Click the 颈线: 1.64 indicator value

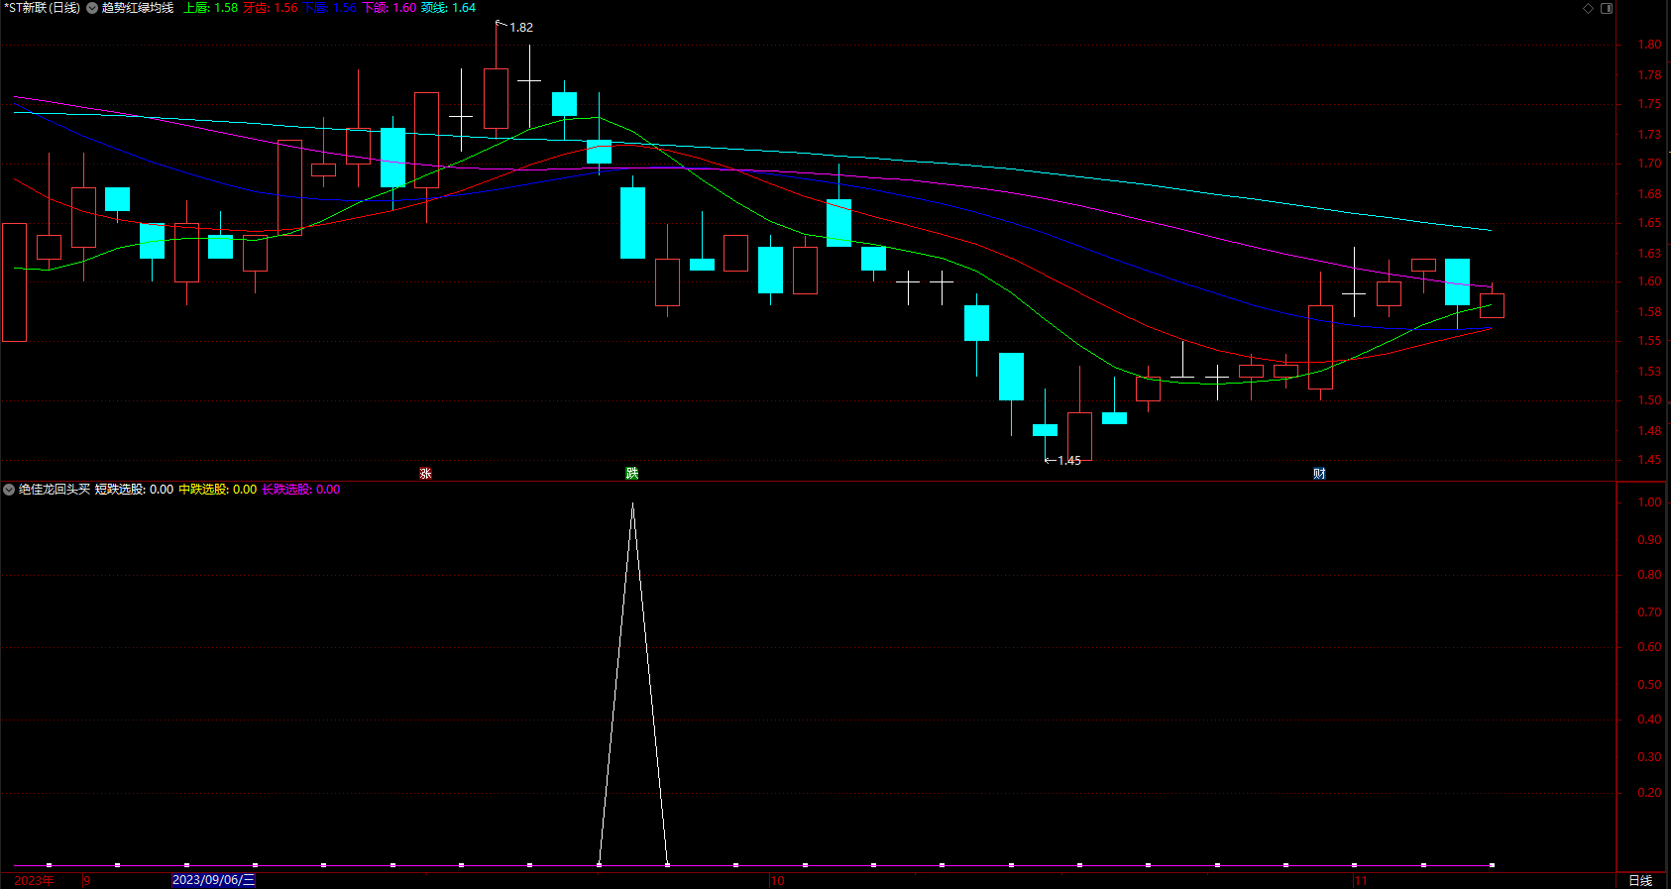click(x=448, y=8)
